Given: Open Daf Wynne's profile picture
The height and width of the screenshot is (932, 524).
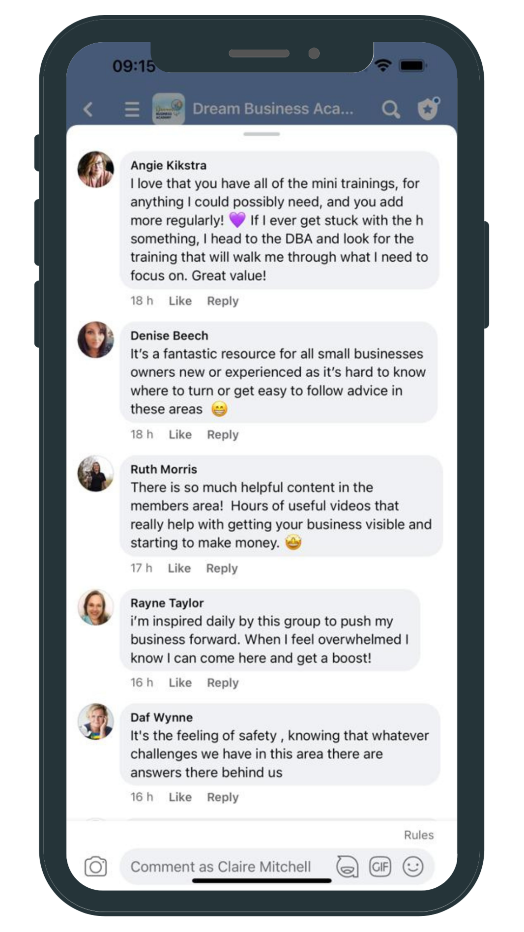Looking at the screenshot, I should point(96,722).
